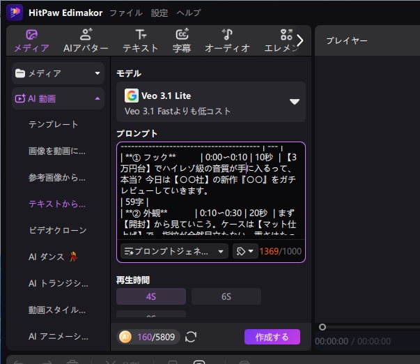Click the AI coin credits icon

(125, 337)
